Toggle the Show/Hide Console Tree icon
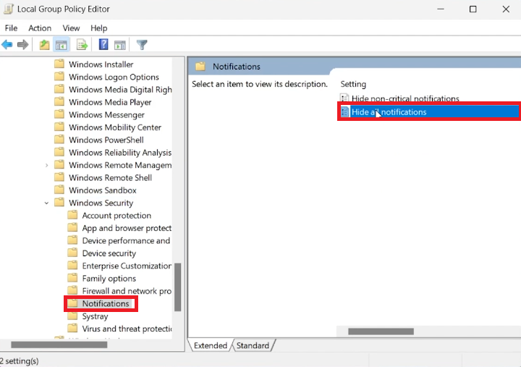The image size is (521, 367). [61, 45]
